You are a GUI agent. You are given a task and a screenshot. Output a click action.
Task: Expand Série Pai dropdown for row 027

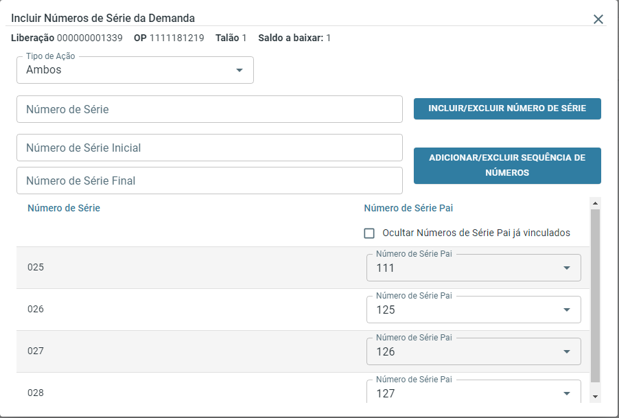[474, 351]
